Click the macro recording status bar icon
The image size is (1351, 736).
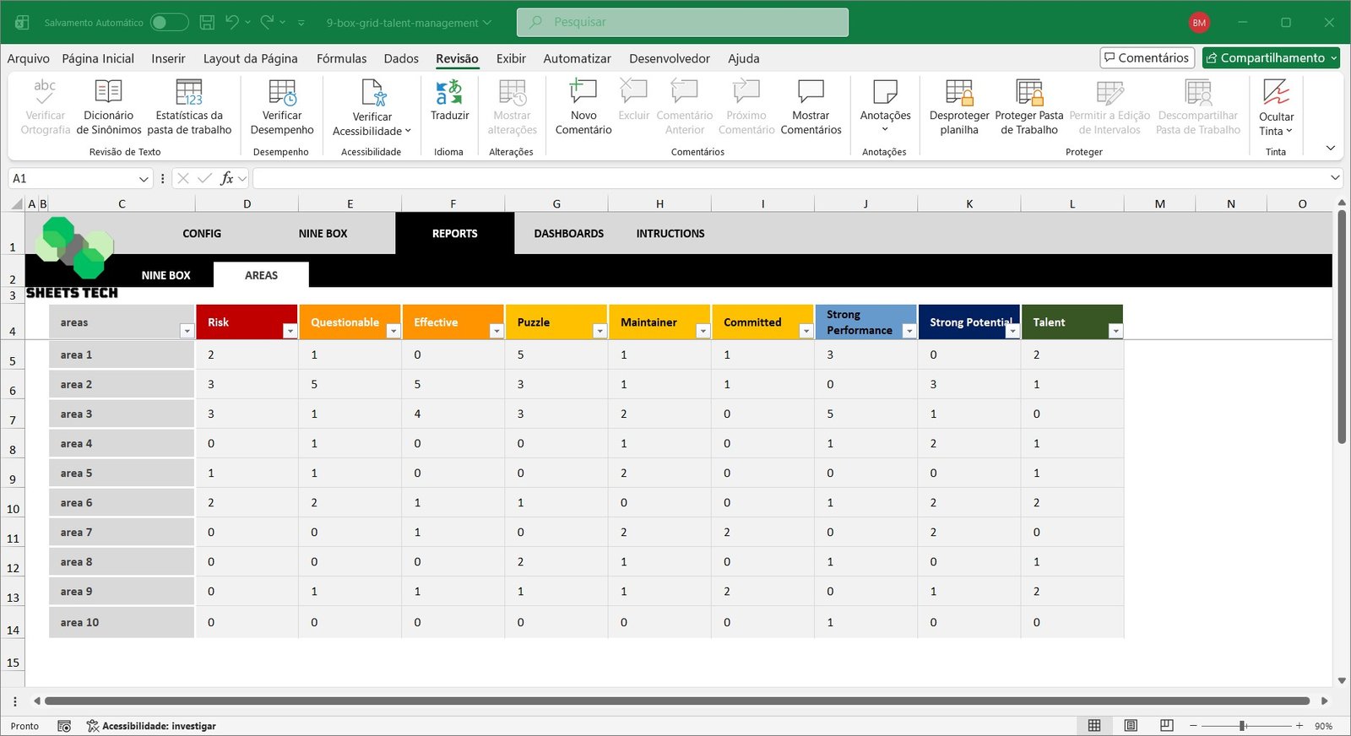(x=64, y=726)
